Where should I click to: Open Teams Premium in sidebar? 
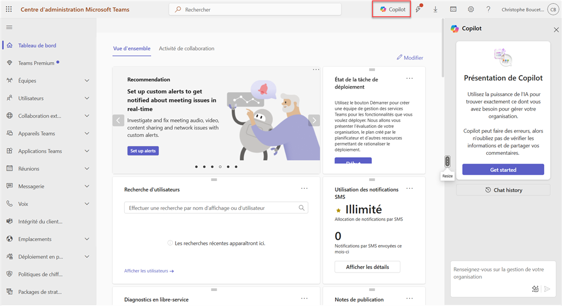click(36, 63)
